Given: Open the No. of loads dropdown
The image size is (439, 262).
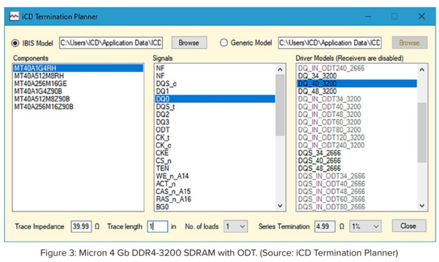Looking at the screenshot, I should pyautogui.click(x=235, y=226).
